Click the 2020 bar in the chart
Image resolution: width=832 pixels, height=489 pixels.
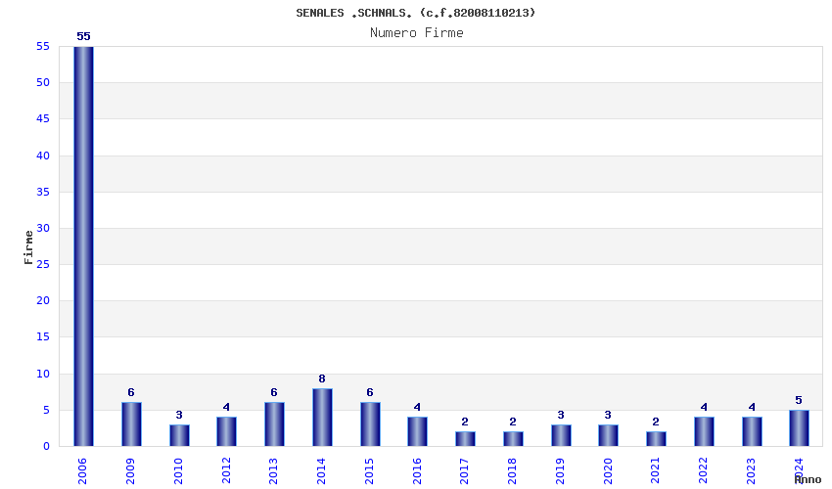608,435
